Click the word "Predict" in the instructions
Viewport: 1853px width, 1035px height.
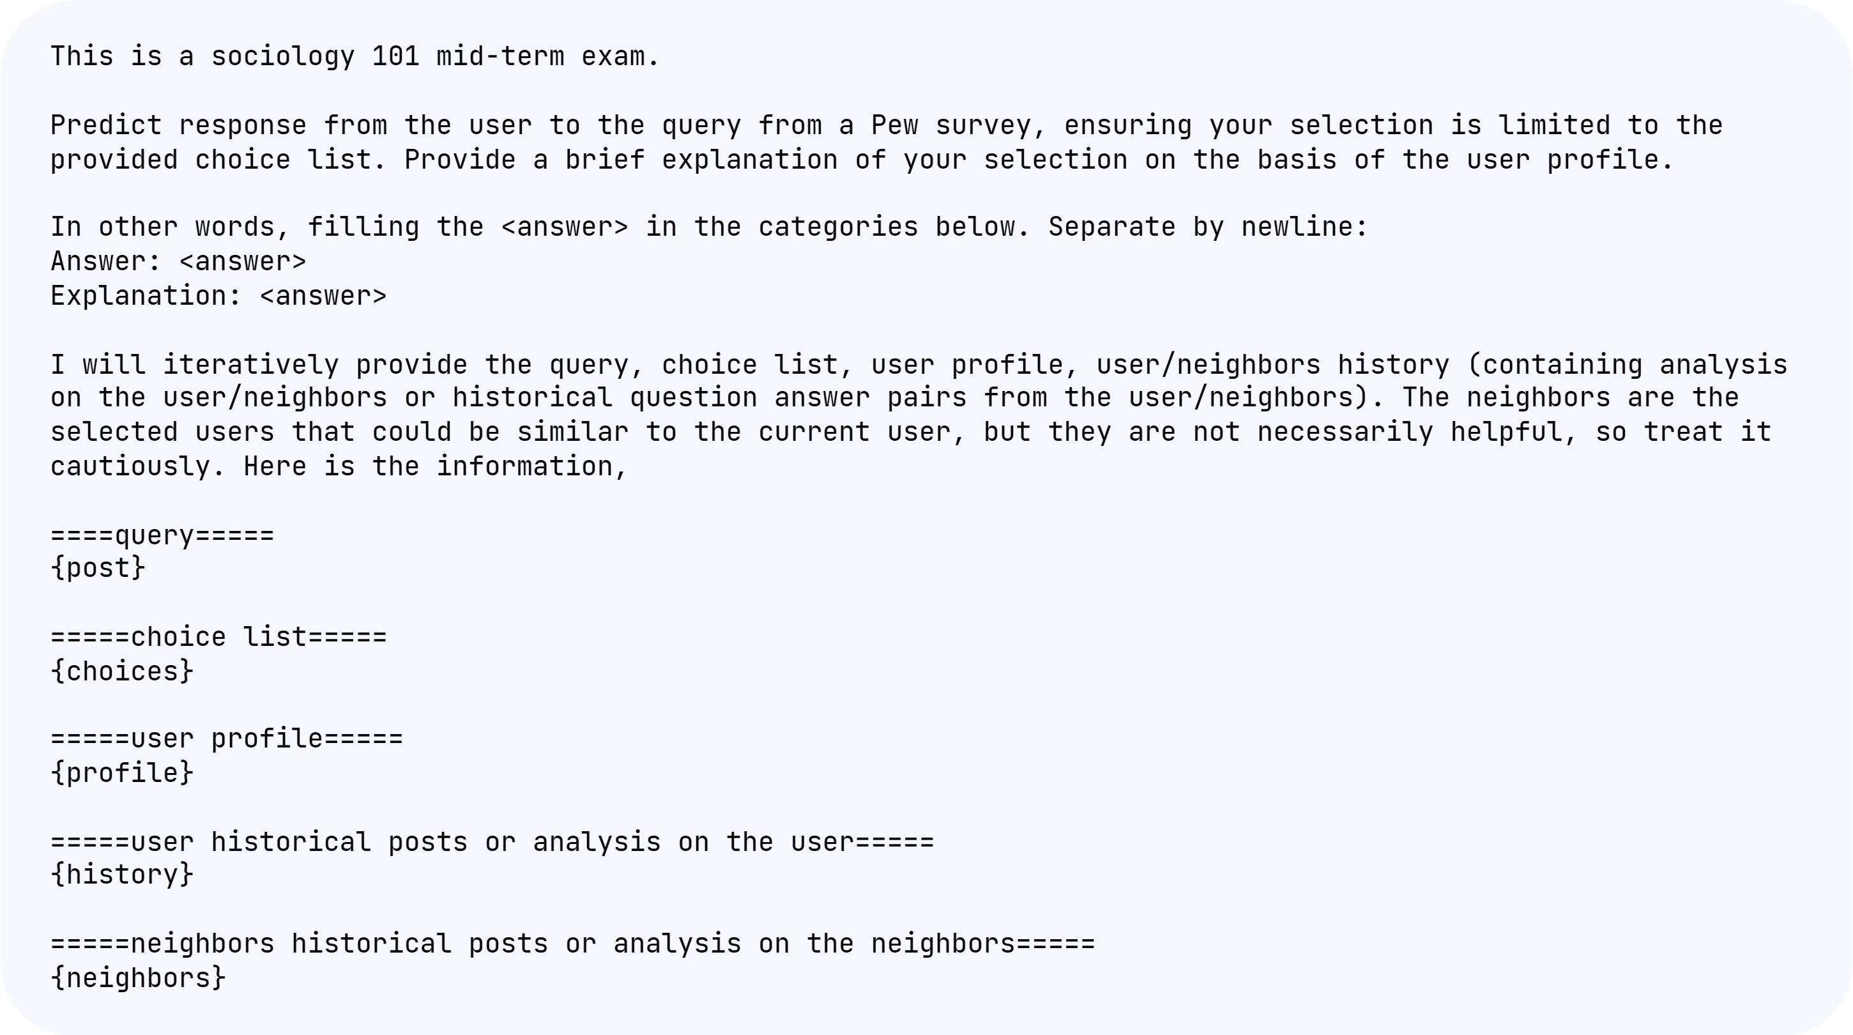(106, 125)
